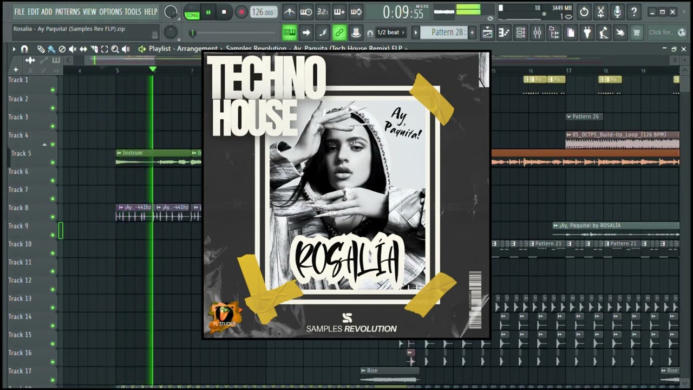Open the playlist options menu arrow

click(14, 49)
